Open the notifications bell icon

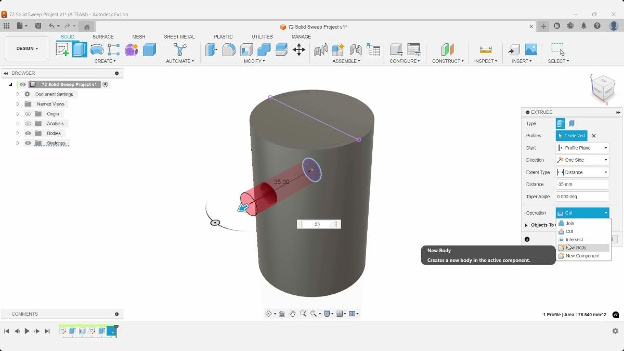pyautogui.click(x=583, y=26)
